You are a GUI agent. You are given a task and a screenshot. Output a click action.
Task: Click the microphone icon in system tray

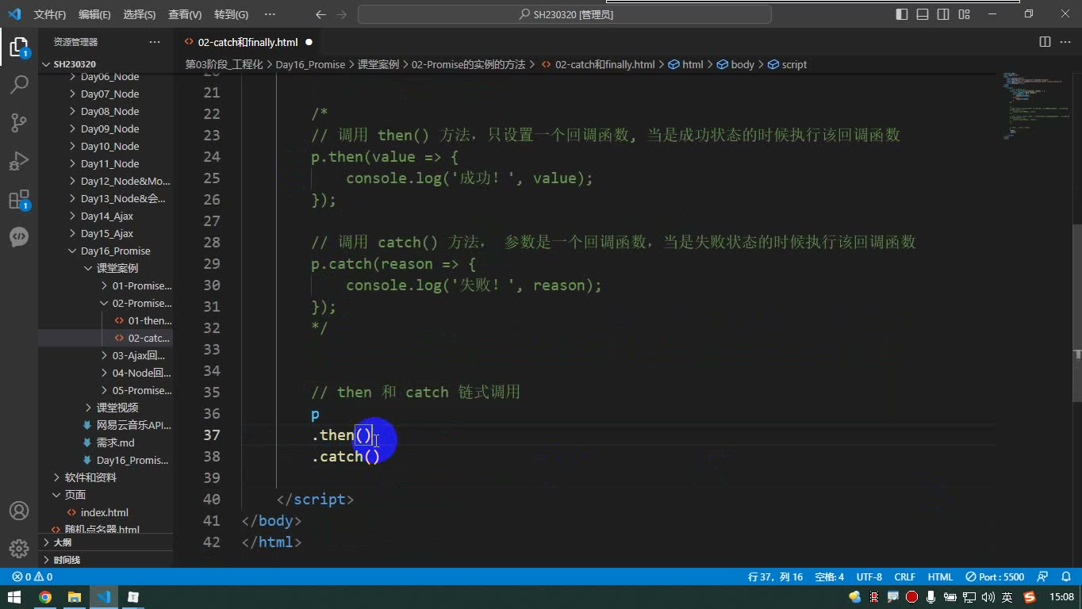click(931, 597)
